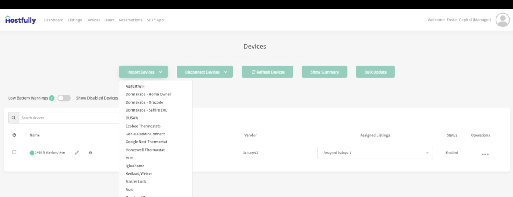Click Welcome, Foster Capital (Manager) text

coord(459,20)
